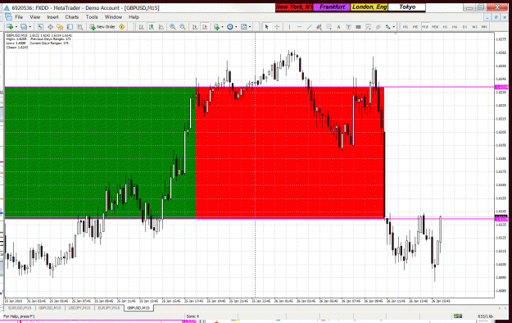Expand the Arrows tool dropdown arrow
This screenshot has height=323, width=512.
pos(394,27)
